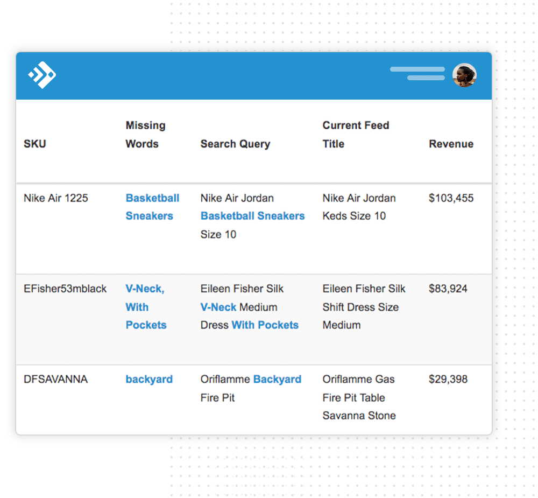Click the double-arrow app logo

[42, 75]
